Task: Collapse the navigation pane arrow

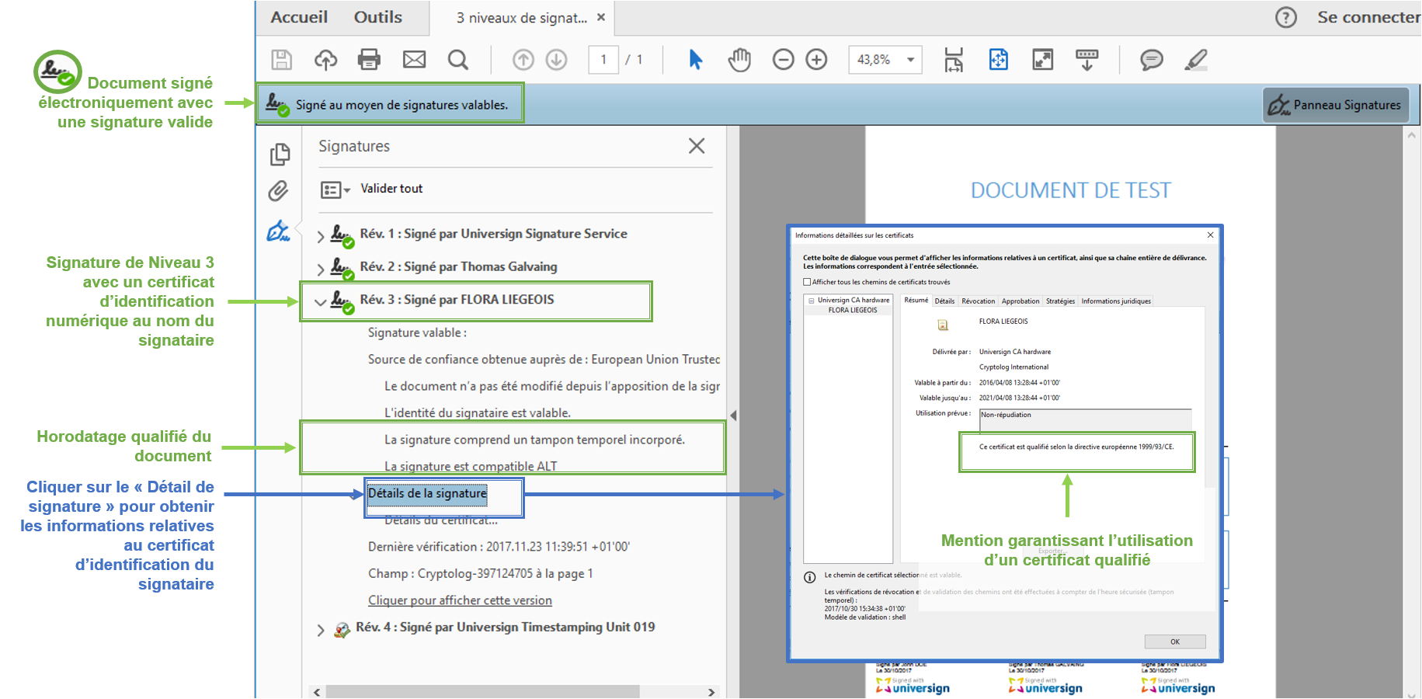Action: tap(733, 416)
